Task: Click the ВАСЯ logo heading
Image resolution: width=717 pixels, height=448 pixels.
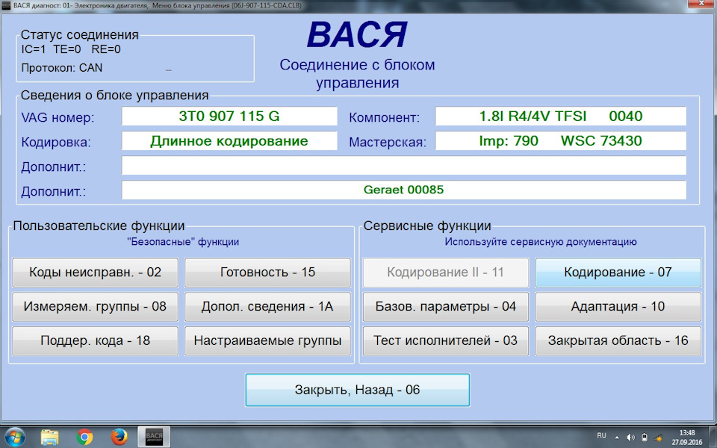Action: [x=357, y=35]
